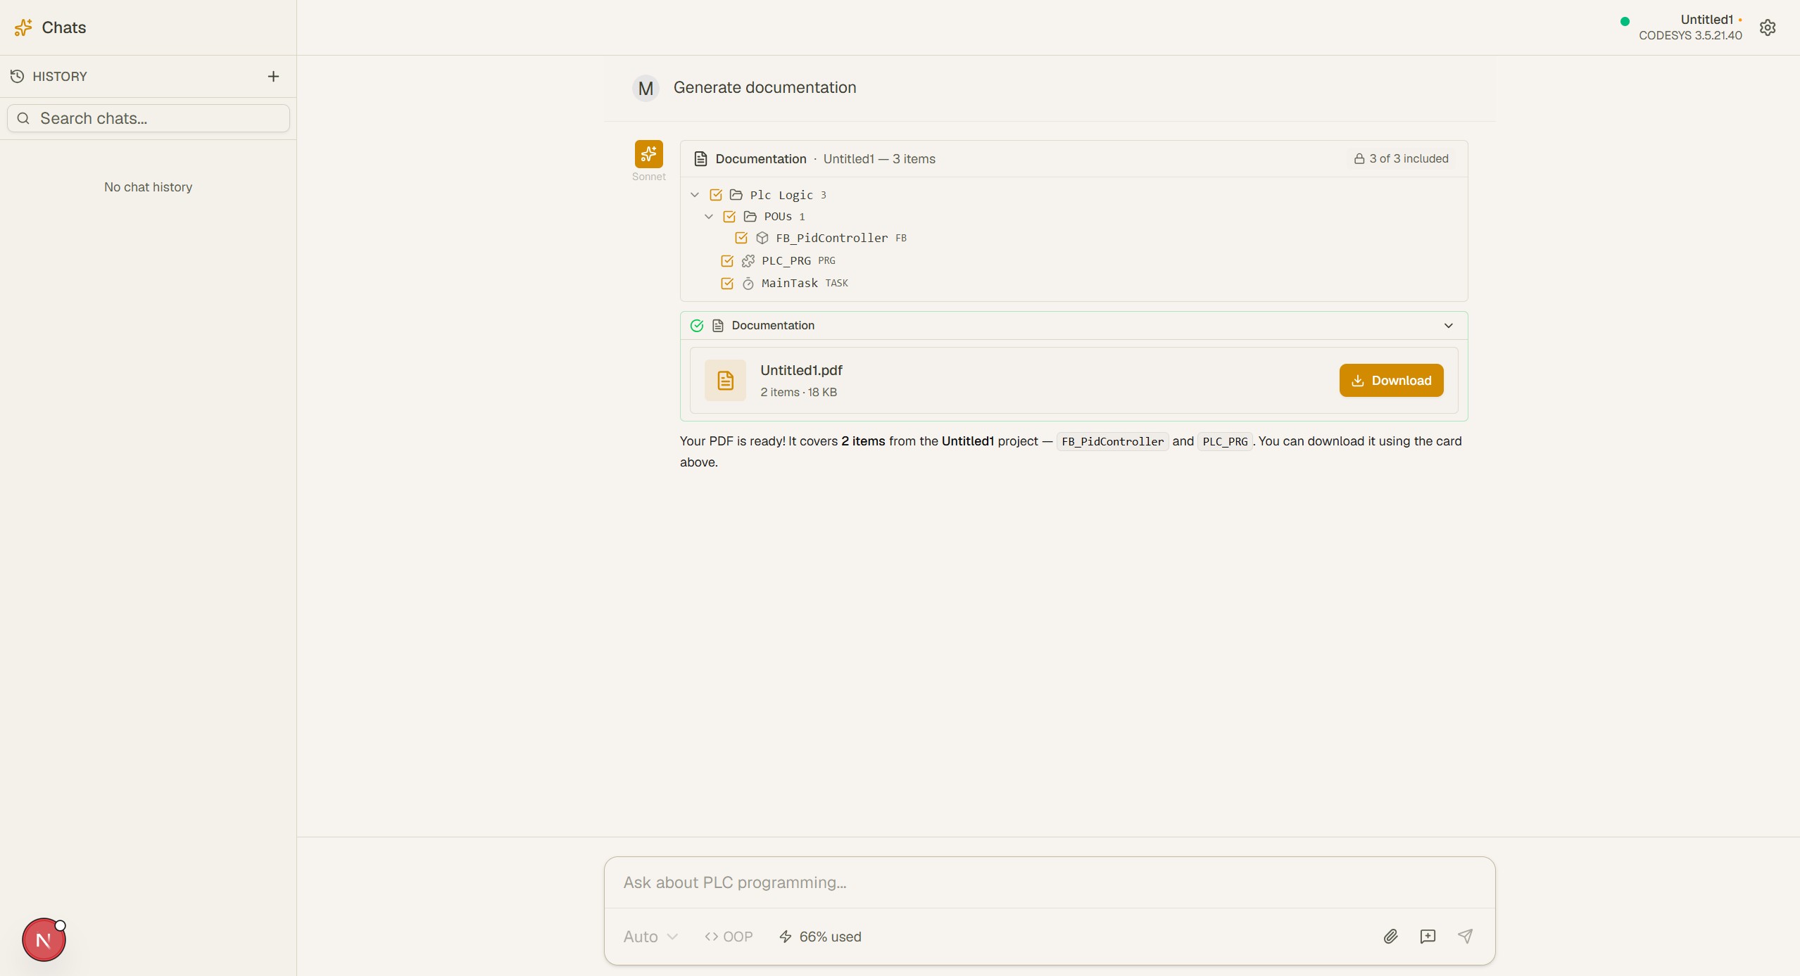Click the 'No chat history' text

tap(148, 187)
